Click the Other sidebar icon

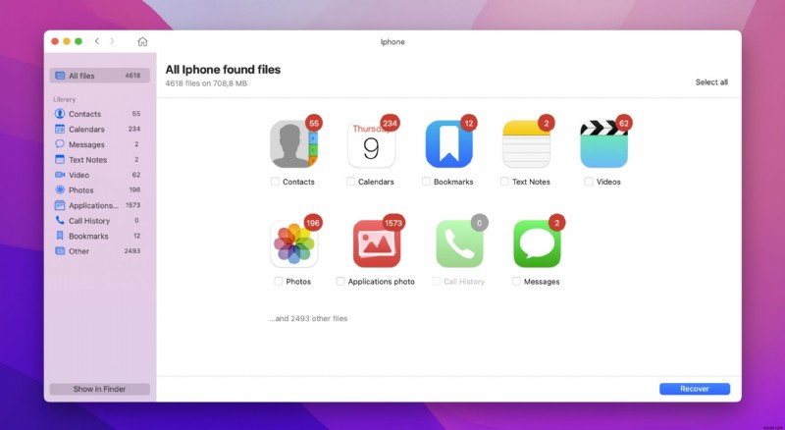[60, 251]
